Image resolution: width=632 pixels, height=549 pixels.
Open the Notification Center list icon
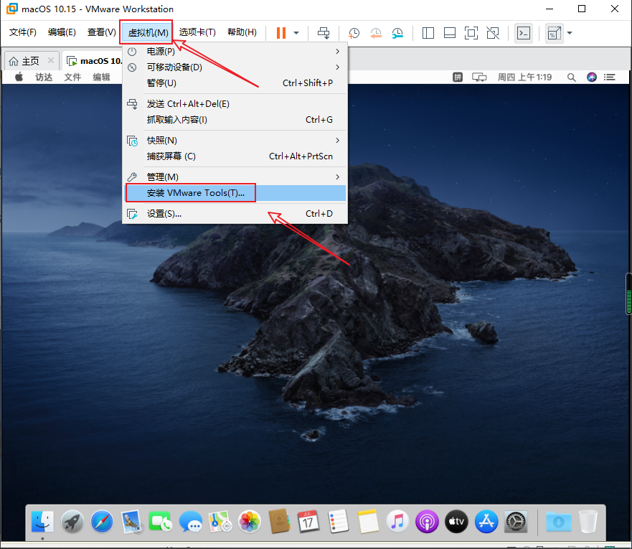pyautogui.click(x=610, y=77)
